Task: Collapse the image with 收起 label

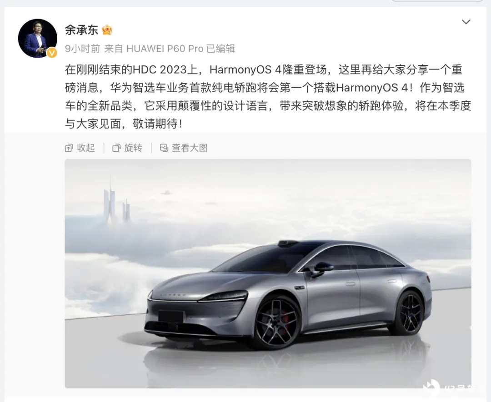Action: click(86, 148)
